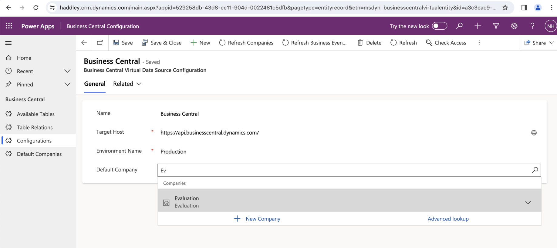Open Available Tables in the sidebar
Screen dimensions: 557x248
(35, 114)
